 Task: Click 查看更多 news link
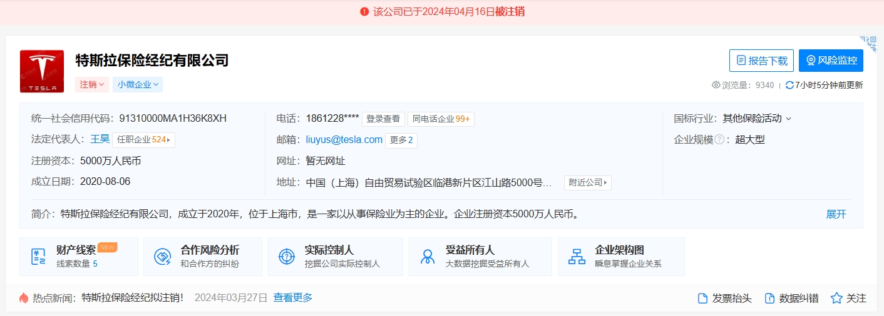coord(293,298)
